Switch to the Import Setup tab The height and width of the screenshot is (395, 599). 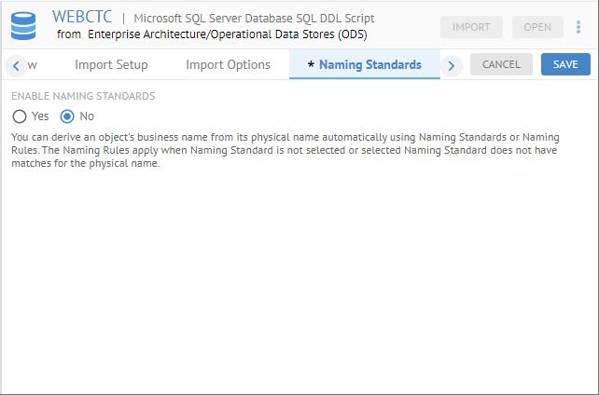pyautogui.click(x=111, y=65)
